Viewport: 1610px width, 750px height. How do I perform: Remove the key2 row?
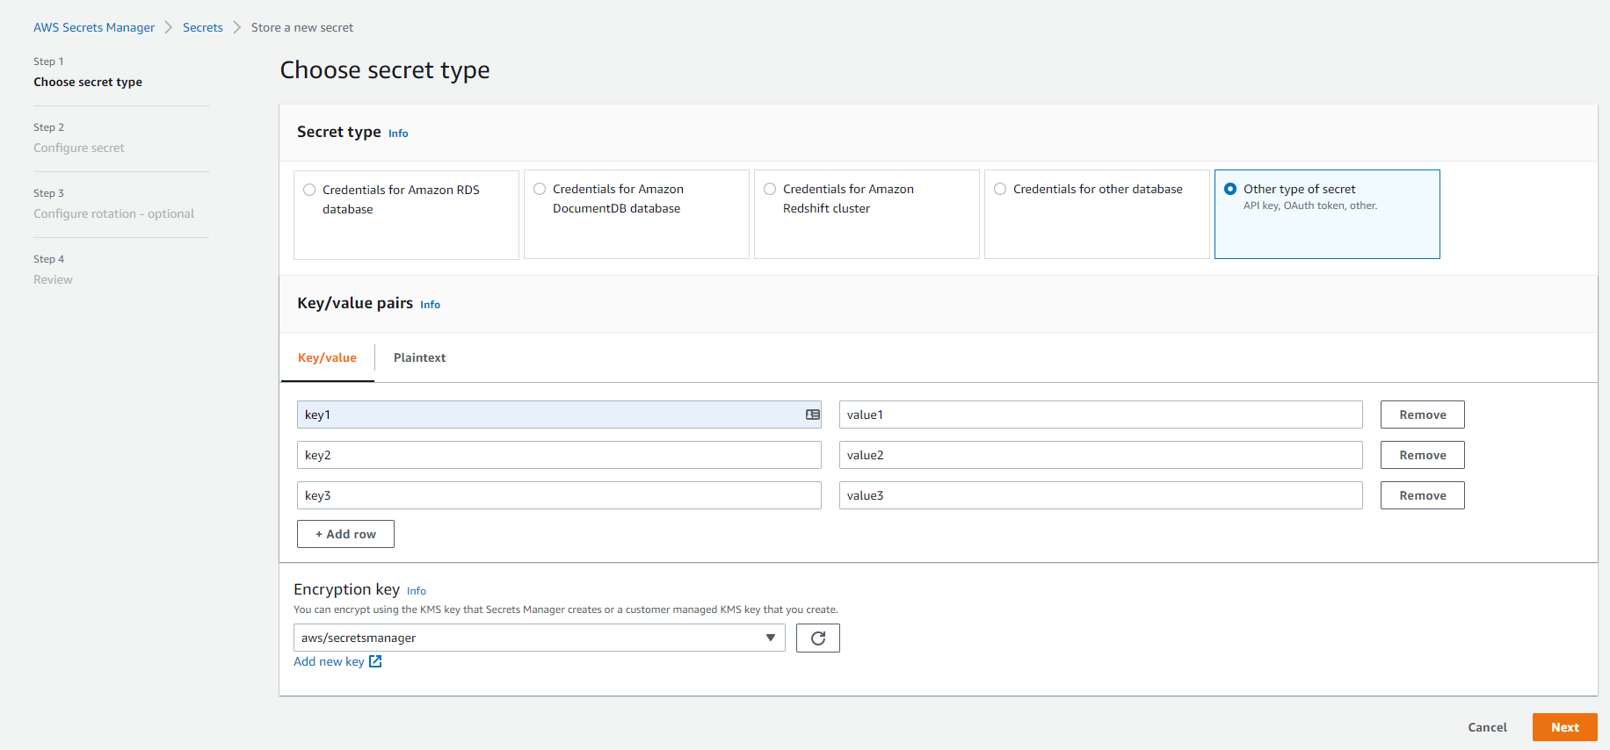tap(1422, 455)
